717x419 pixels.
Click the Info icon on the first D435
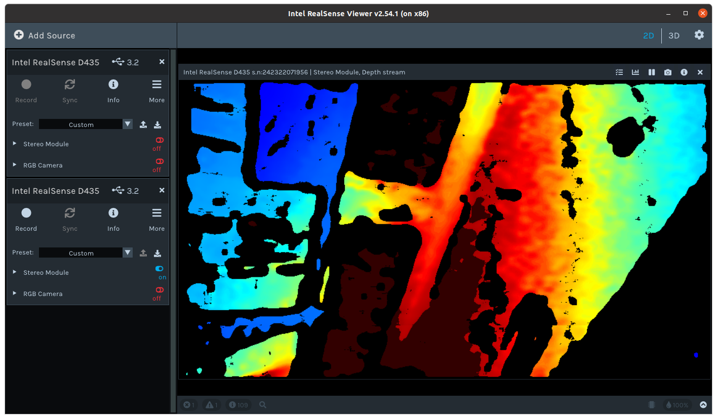pyautogui.click(x=113, y=84)
